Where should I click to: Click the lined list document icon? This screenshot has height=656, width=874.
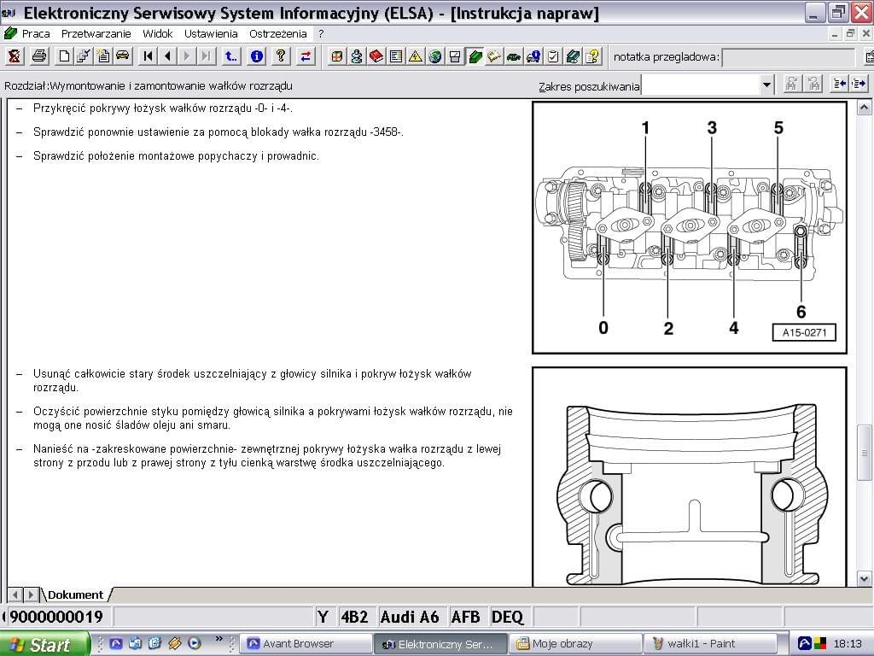396,56
